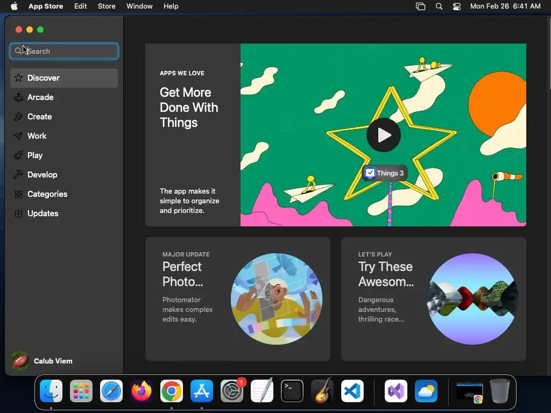Launch Terminal from the Dock
The width and height of the screenshot is (551, 413).
(292, 391)
